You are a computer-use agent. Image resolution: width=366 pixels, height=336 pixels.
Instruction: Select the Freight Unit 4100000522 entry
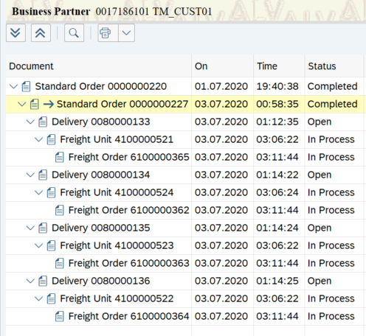click(117, 298)
